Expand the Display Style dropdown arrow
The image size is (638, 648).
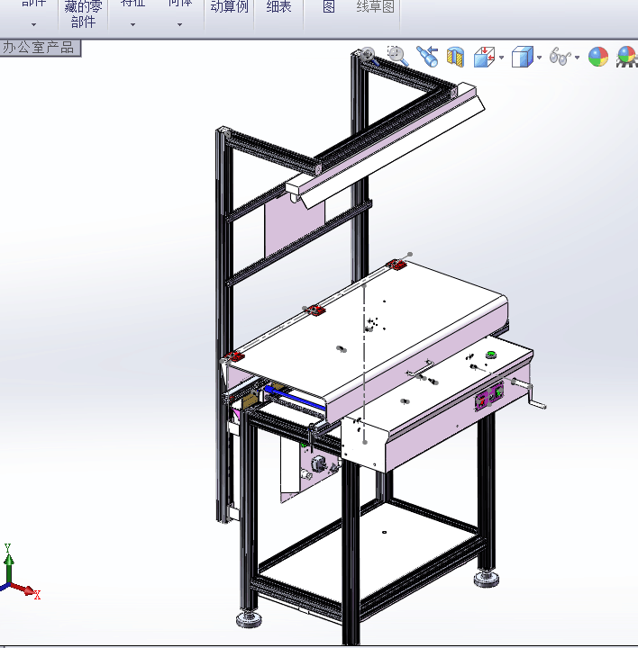[539, 58]
